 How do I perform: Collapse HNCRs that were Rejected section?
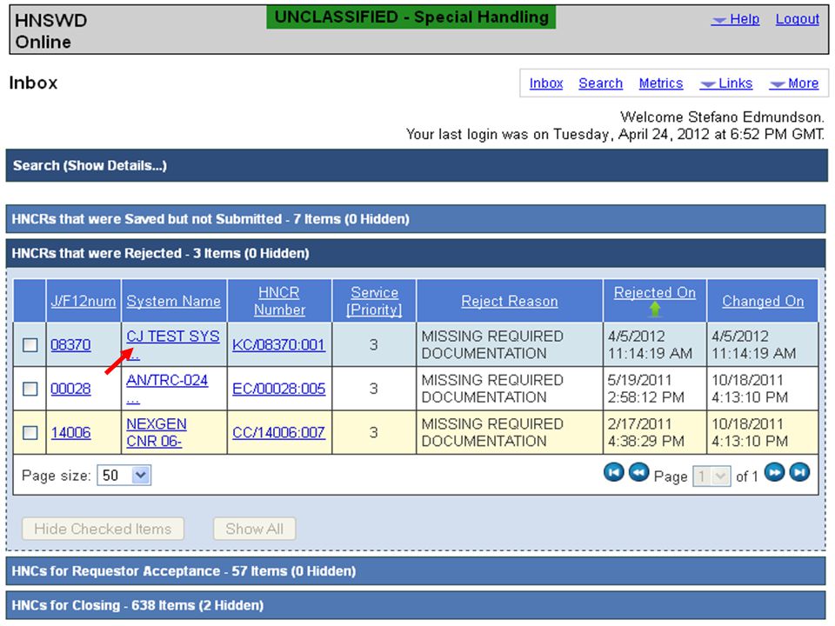pyautogui.click(x=416, y=253)
